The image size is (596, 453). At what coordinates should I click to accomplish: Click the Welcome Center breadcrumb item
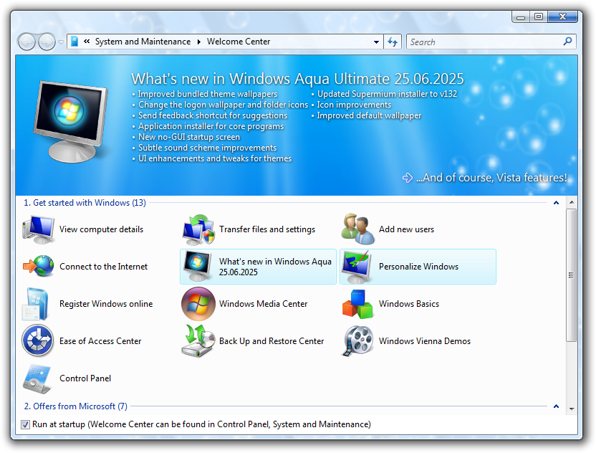click(239, 42)
